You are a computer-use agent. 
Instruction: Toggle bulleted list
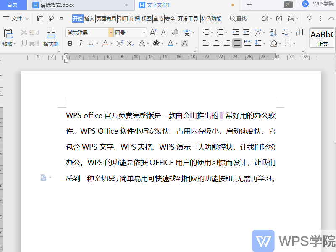coord(206,32)
